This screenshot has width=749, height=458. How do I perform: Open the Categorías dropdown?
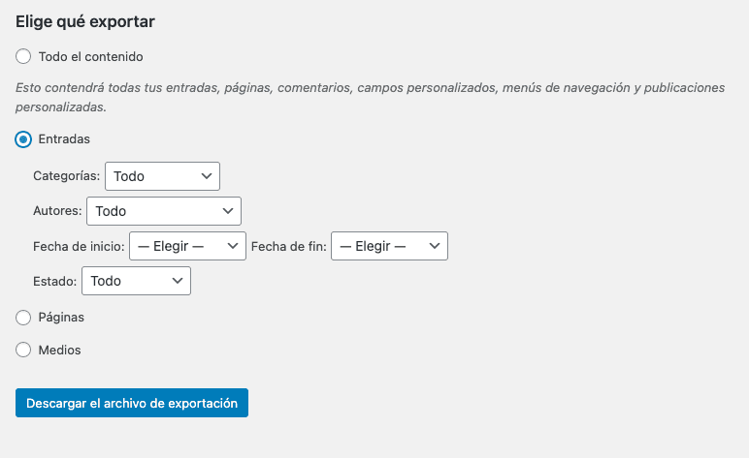click(161, 176)
